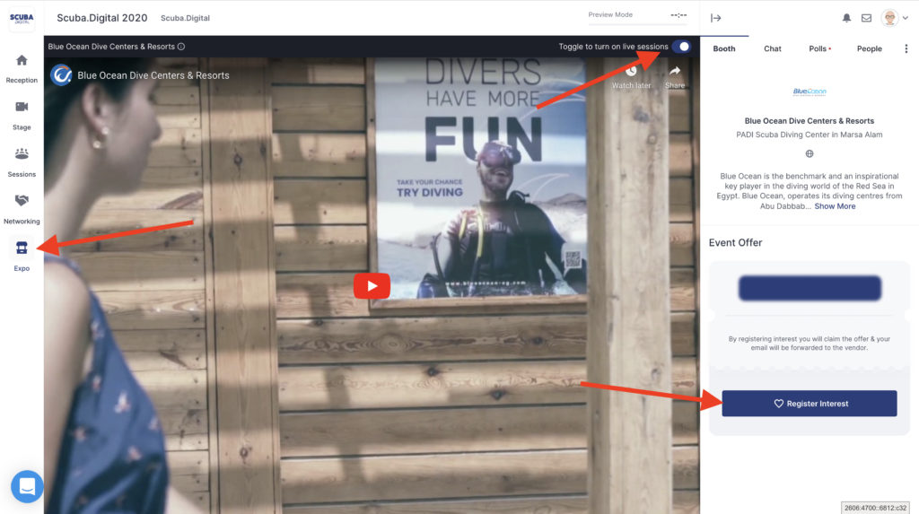This screenshot has height=514, width=919.
Task: Click the user avatar
Action: pos(889,18)
